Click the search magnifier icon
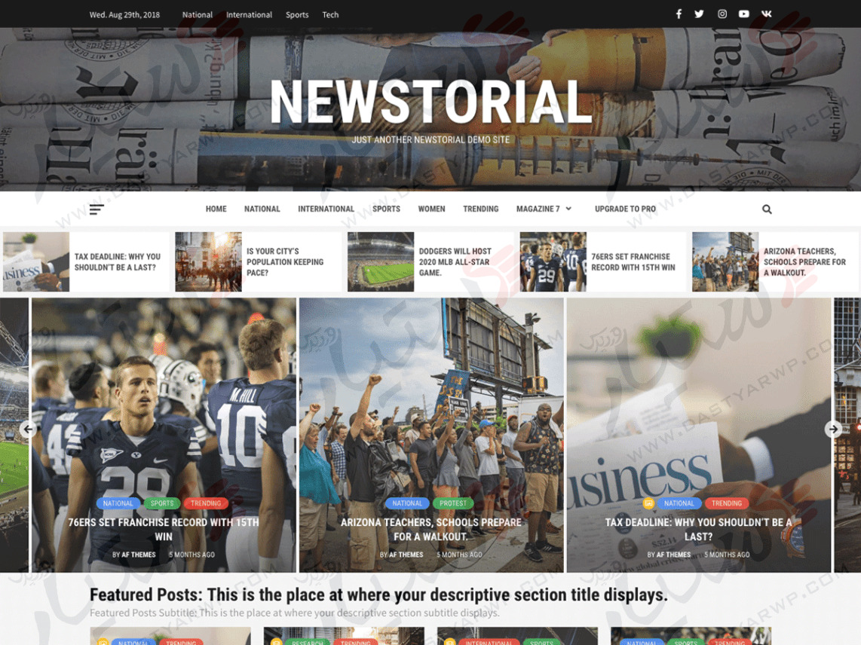Image resolution: width=861 pixels, height=645 pixels. coord(767,209)
